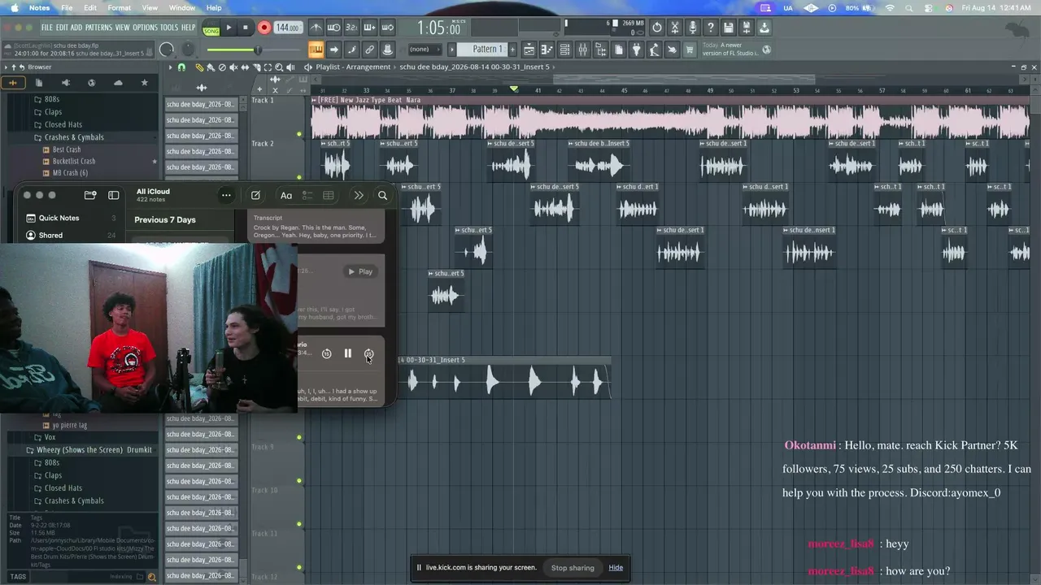Open the Mixer view
Viewport: 1041px width, 585px height.
[x=582, y=50]
